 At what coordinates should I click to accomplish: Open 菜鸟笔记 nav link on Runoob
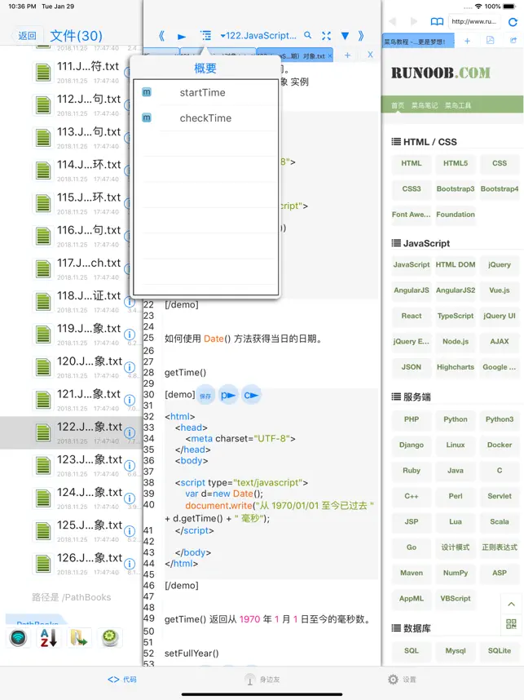click(x=424, y=105)
